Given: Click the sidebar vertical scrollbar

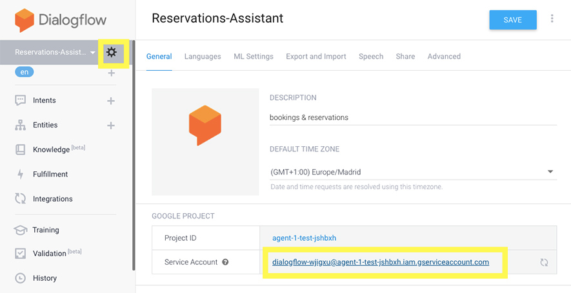Looking at the screenshot, I should click(x=134, y=156).
